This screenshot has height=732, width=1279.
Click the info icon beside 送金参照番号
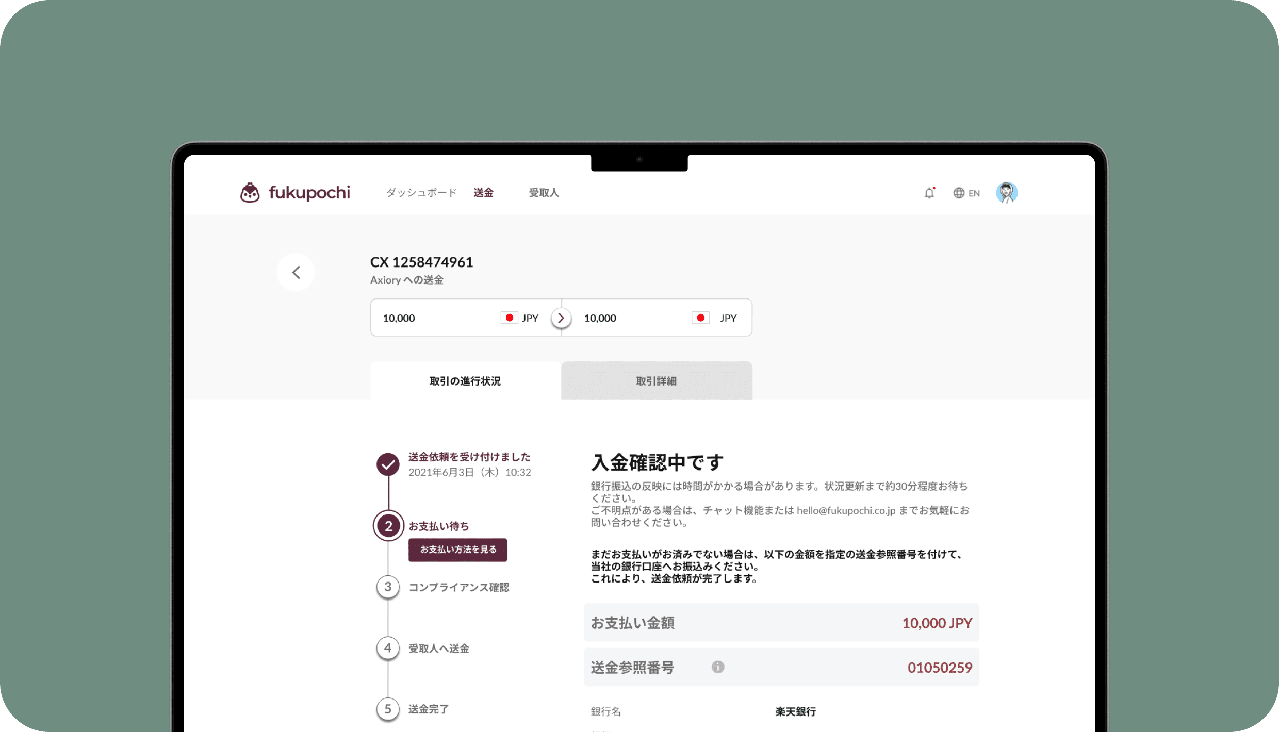pos(718,667)
